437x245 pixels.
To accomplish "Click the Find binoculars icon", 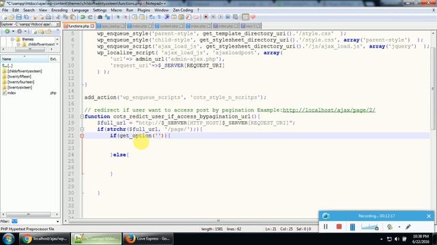I will [x=100, y=17].
